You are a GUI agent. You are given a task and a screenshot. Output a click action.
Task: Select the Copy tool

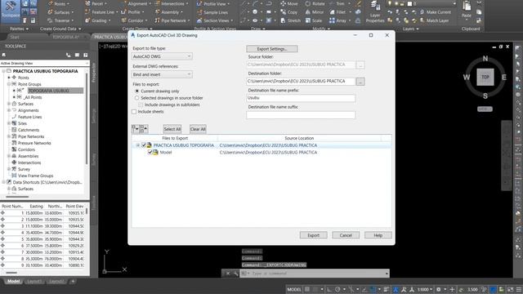pyautogui.click(x=288, y=12)
